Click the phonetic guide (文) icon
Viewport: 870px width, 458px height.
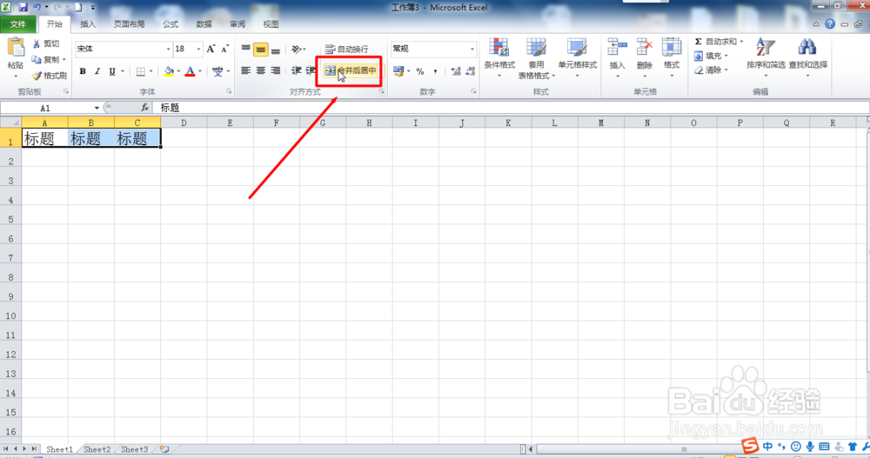(x=217, y=71)
